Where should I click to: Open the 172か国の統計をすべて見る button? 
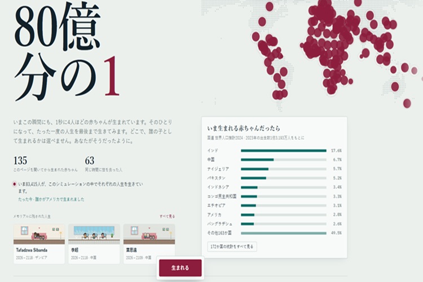pyautogui.click(x=232, y=246)
